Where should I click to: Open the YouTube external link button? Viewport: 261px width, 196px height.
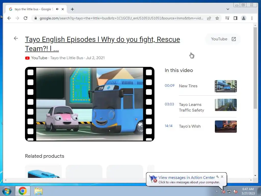[223, 39]
